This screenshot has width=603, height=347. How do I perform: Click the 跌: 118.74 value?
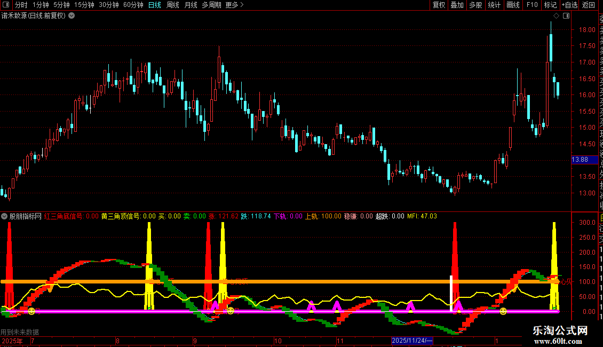pyautogui.click(x=256, y=217)
